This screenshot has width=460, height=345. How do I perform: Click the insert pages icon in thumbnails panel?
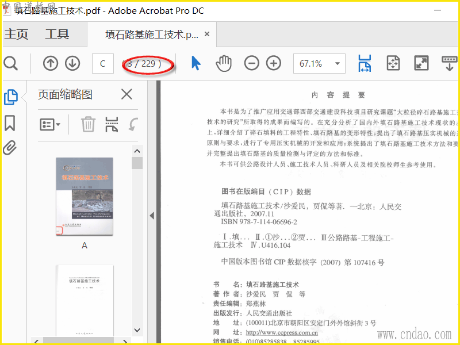click(x=112, y=124)
